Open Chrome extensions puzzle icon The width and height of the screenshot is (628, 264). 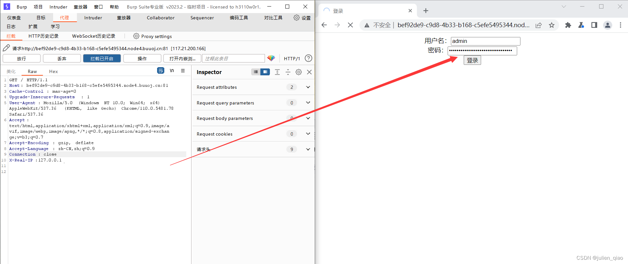pos(568,25)
